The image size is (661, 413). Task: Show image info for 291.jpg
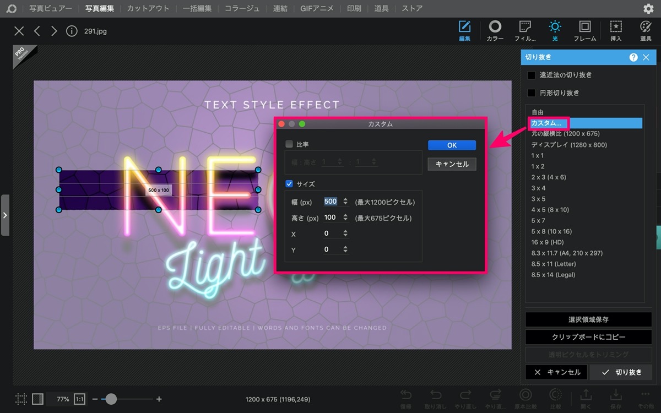72,31
